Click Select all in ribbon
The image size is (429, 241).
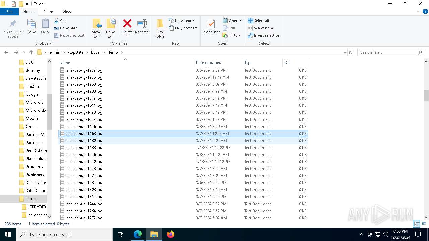coord(258,21)
